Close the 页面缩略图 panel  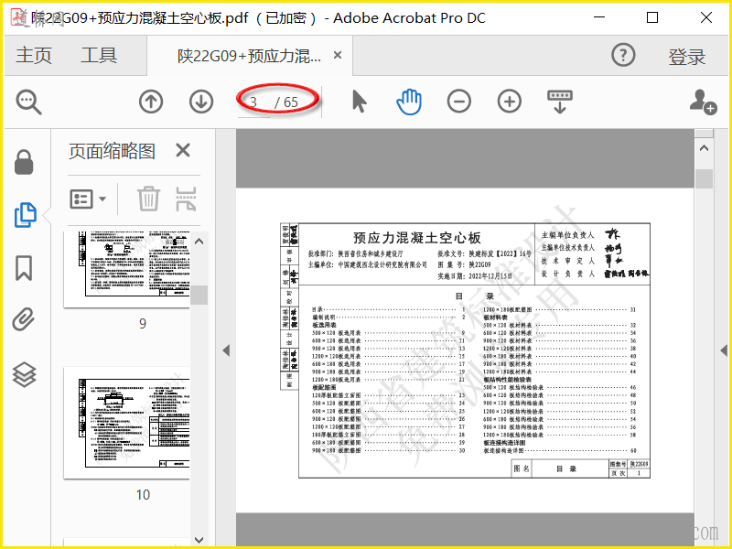(183, 150)
